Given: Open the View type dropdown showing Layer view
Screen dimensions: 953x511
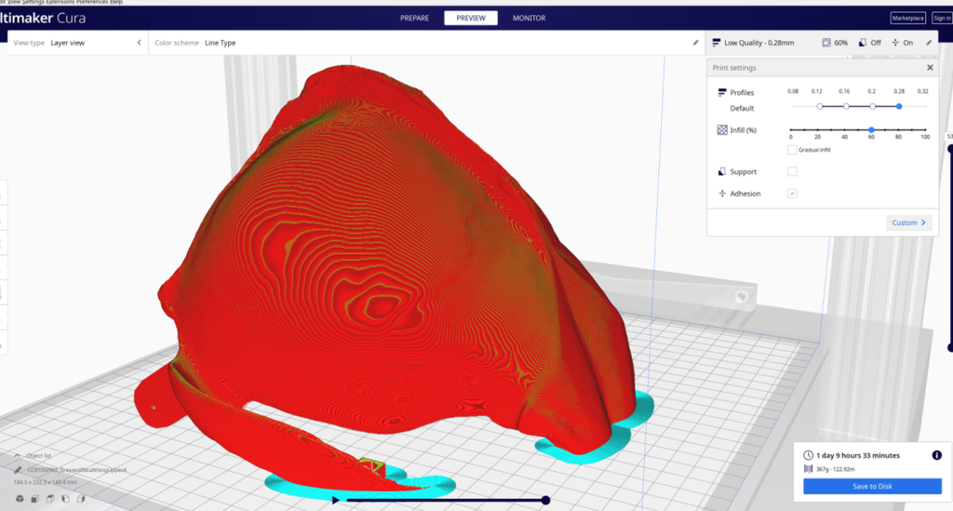Looking at the screenshot, I should (78, 43).
